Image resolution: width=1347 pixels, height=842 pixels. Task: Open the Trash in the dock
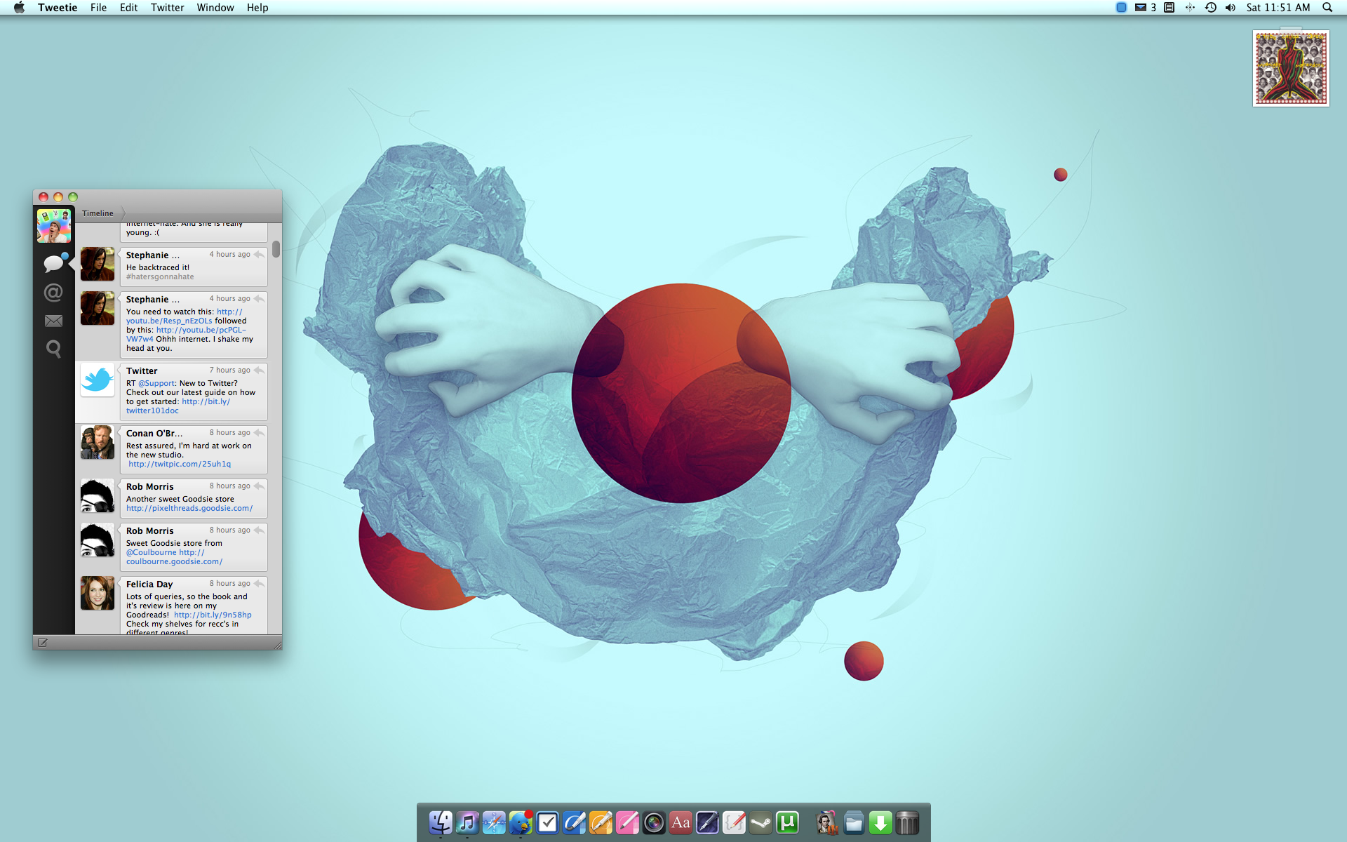point(907,822)
